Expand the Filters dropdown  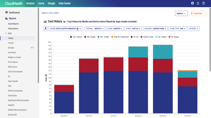80,29
